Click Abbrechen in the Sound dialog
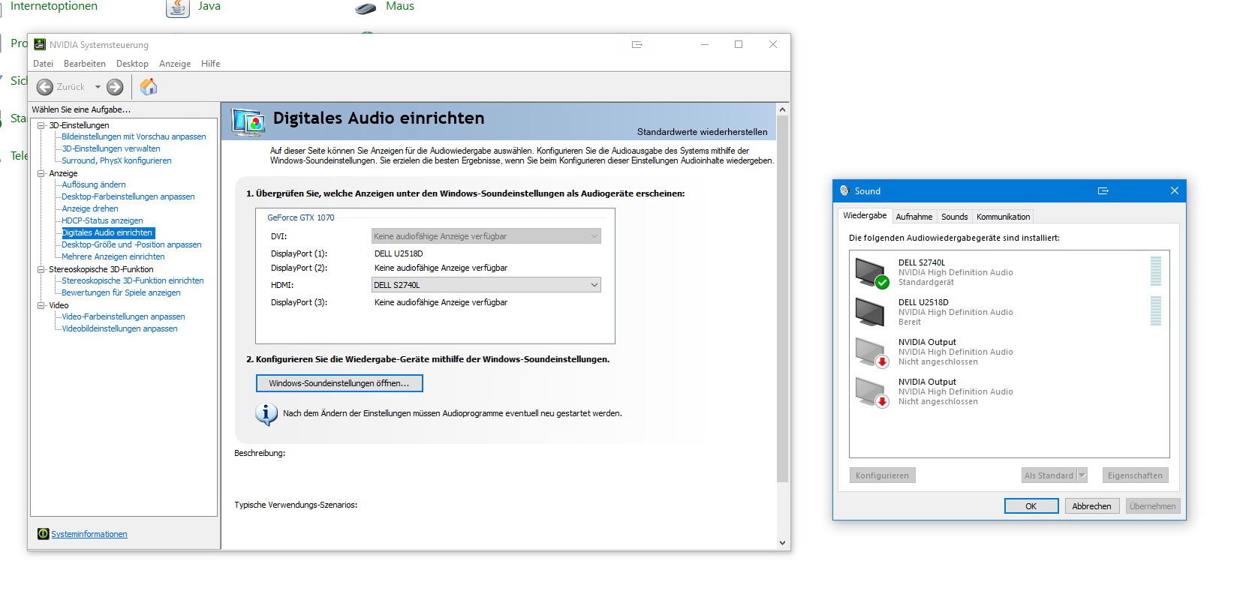Viewport: 1252px width, 600px height. (1092, 506)
